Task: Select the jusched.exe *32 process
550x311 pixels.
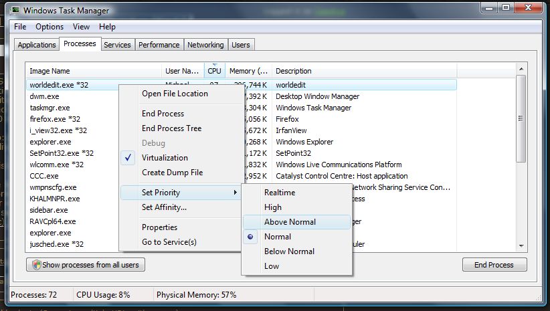Action: [56, 244]
